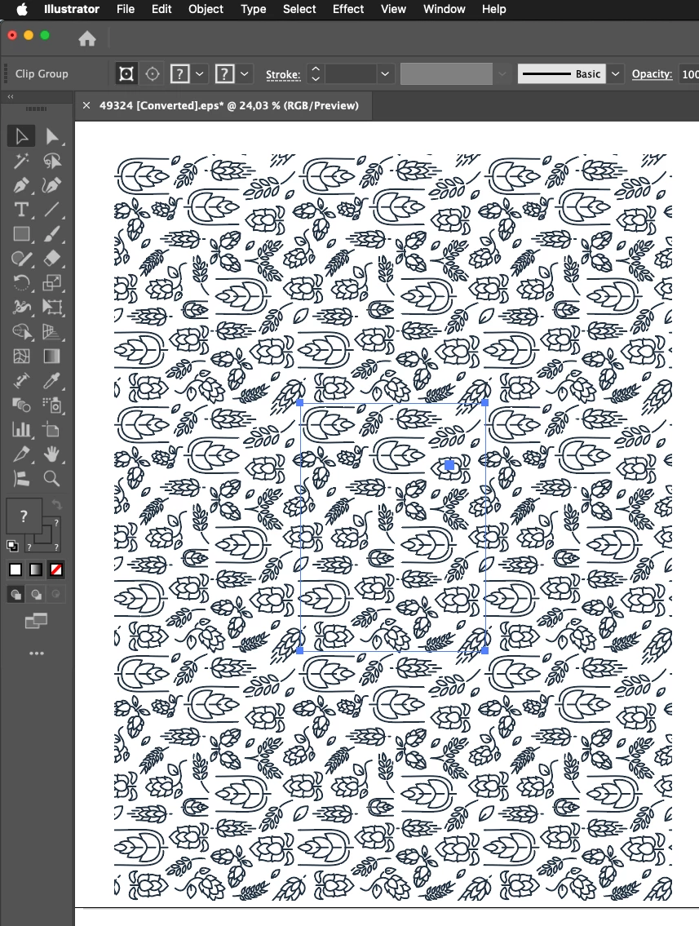The image size is (699, 926).
Task: Pick the Scale tool
Action: 52,283
